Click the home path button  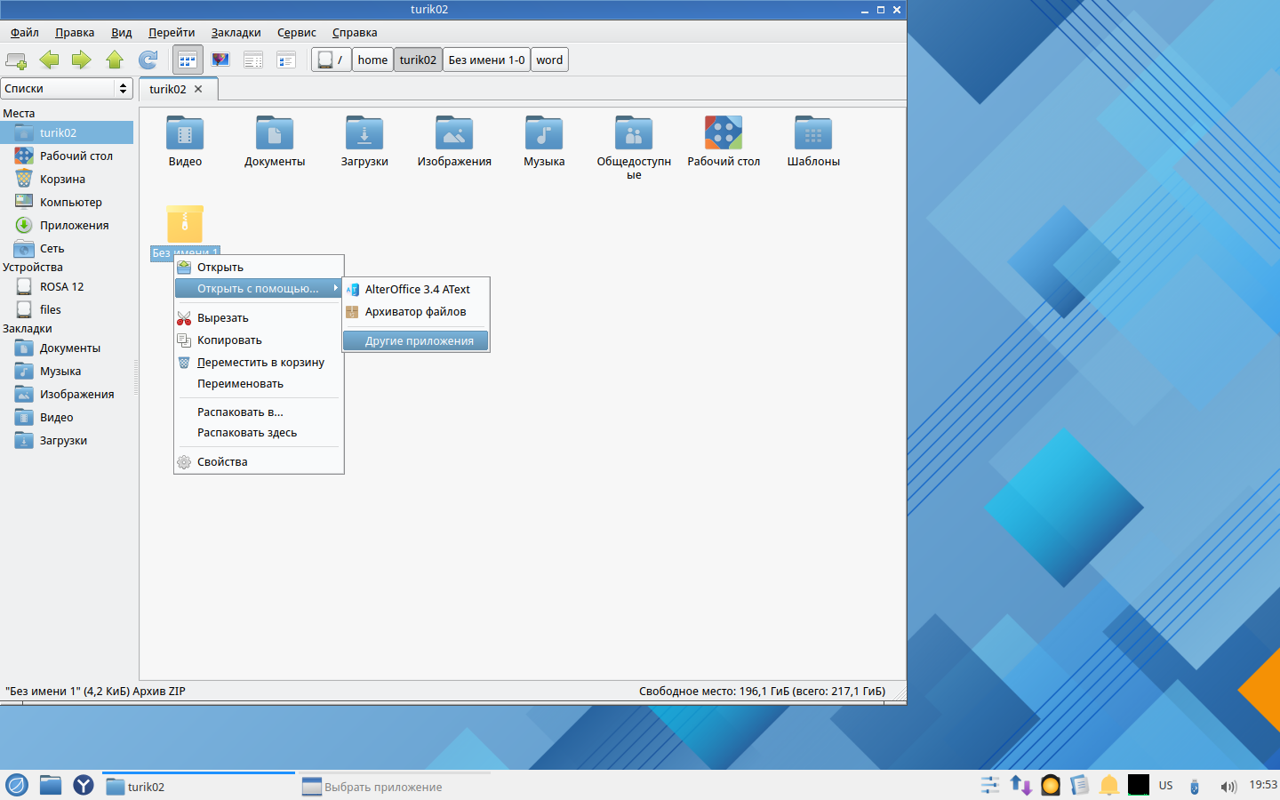tap(372, 60)
